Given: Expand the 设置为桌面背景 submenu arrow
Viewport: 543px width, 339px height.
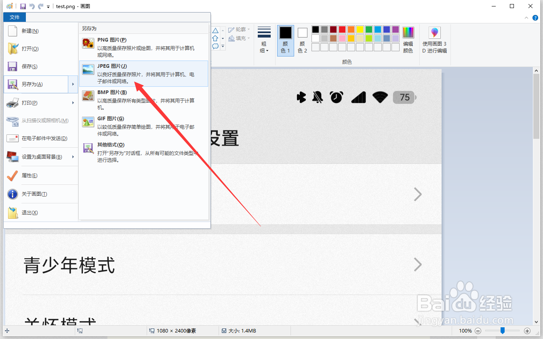Looking at the screenshot, I should coord(73,157).
